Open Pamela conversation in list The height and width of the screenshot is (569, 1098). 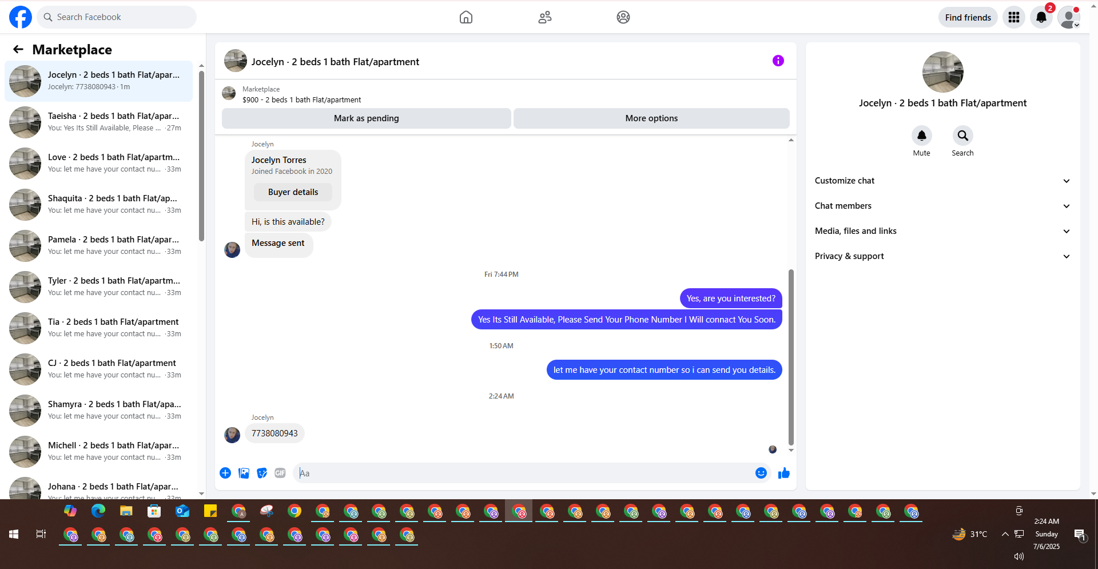[x=98, y=245]
